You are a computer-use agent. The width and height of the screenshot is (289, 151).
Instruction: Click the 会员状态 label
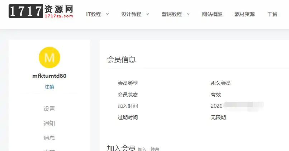(128, 95)
